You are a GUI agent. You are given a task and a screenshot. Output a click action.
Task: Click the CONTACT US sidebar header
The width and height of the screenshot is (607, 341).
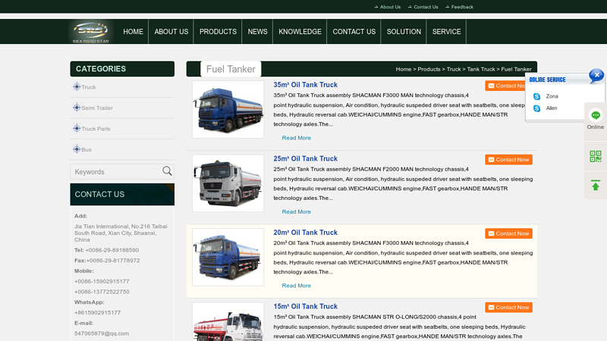122,195
